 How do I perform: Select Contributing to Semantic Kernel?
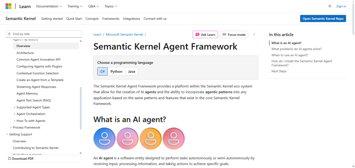point(36,148)
